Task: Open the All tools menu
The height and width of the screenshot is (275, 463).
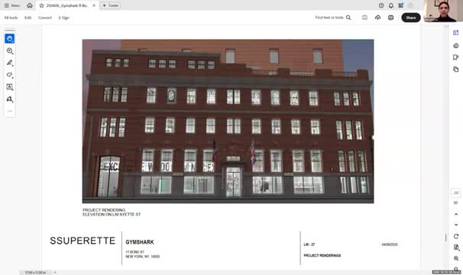Action: (x=11, y=18)
